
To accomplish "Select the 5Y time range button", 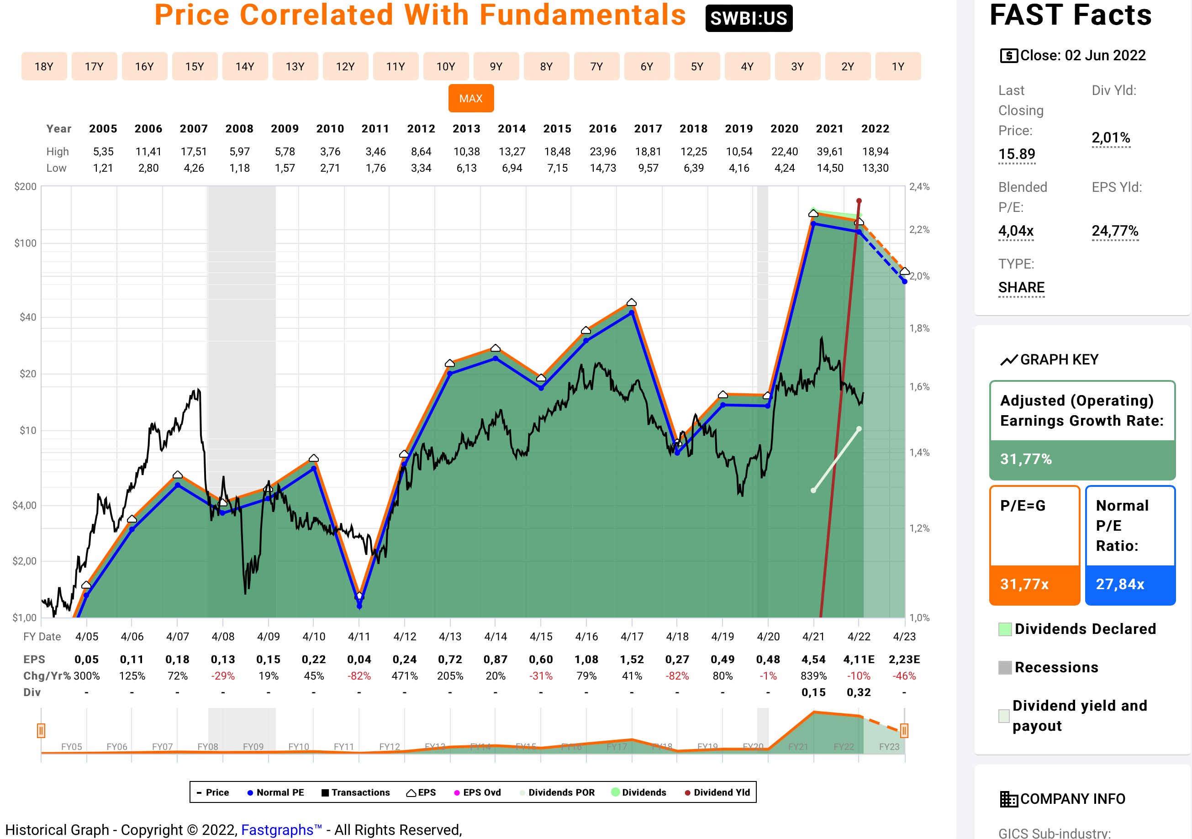I will 697,67.
